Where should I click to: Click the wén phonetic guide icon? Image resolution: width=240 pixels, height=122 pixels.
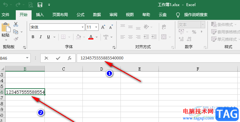coord(106,37)
